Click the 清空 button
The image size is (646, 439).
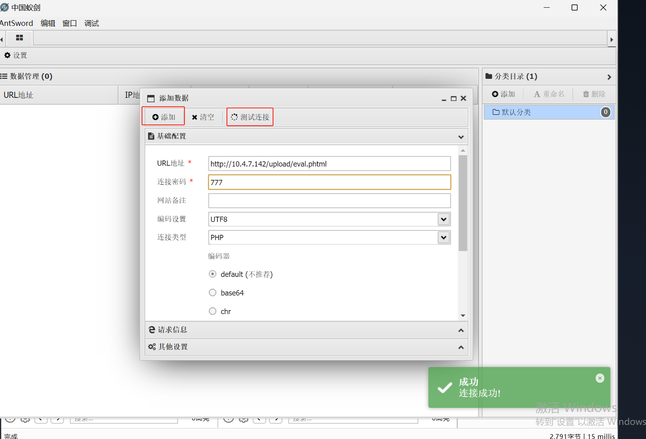pyautogui.click(x=203, y=117)
